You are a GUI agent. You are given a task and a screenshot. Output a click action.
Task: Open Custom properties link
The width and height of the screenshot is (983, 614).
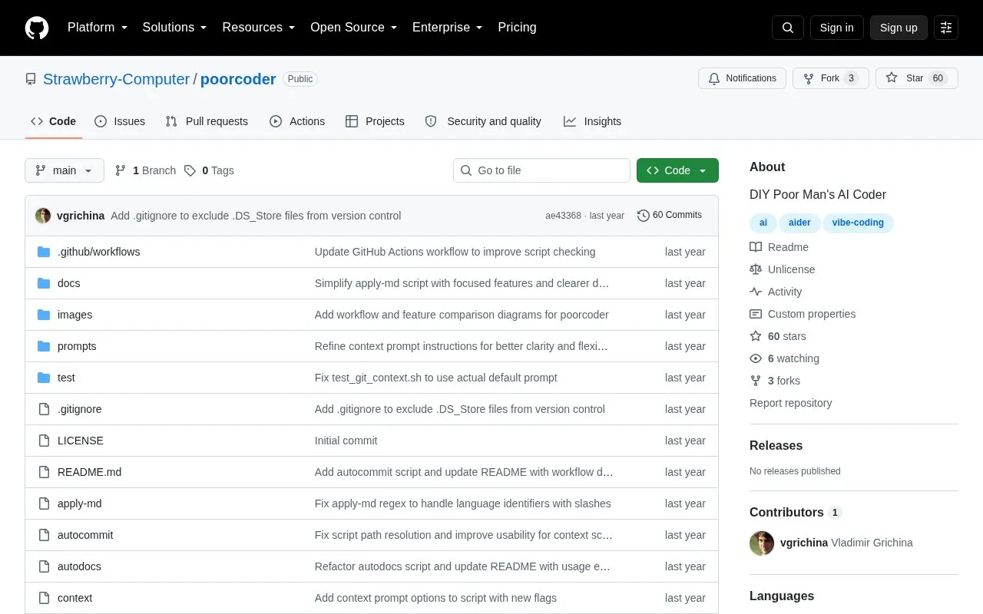click(803, 314)
